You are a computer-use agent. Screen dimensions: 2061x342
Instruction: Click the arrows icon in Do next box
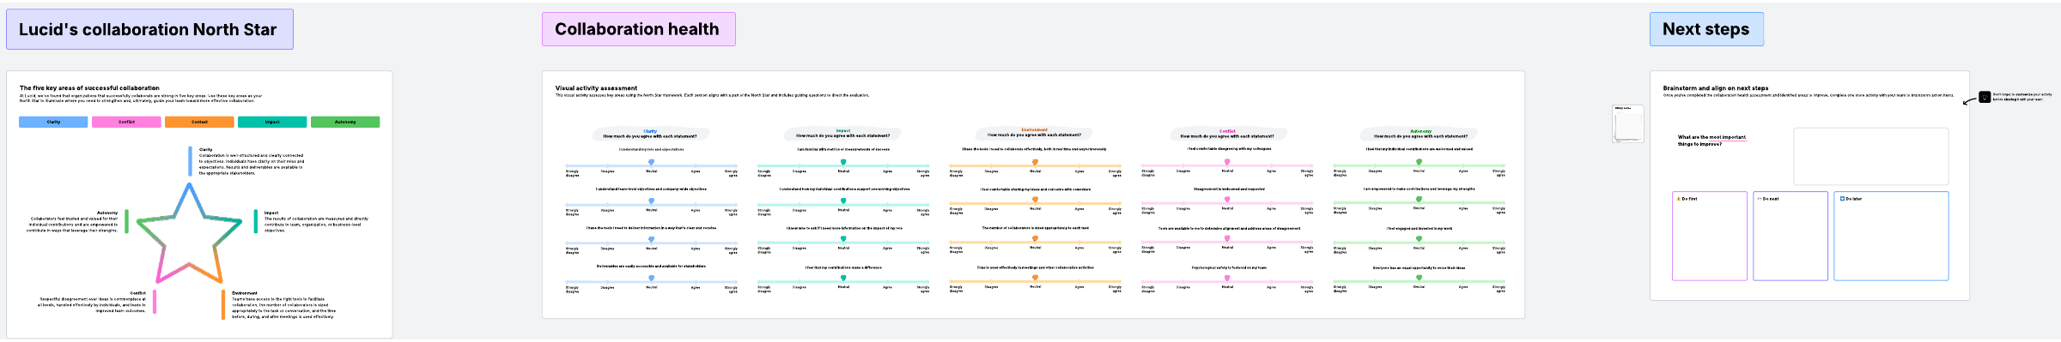point(1759,199)
